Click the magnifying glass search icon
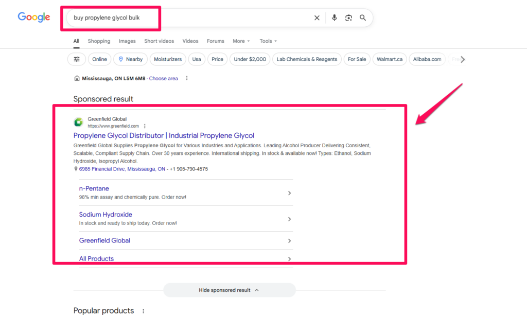The width and height of the screenshot is (527, 315). pyautogui.click(x=363, y=18)
